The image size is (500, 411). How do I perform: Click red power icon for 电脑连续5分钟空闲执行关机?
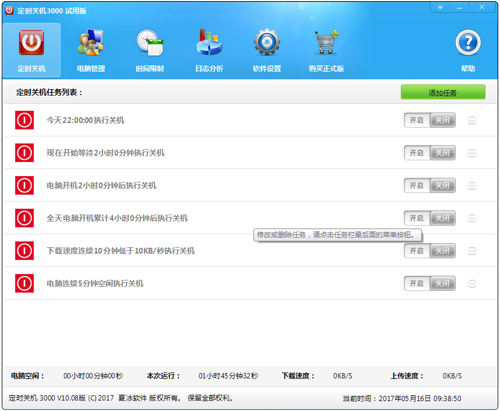click(x=24, y=283)
